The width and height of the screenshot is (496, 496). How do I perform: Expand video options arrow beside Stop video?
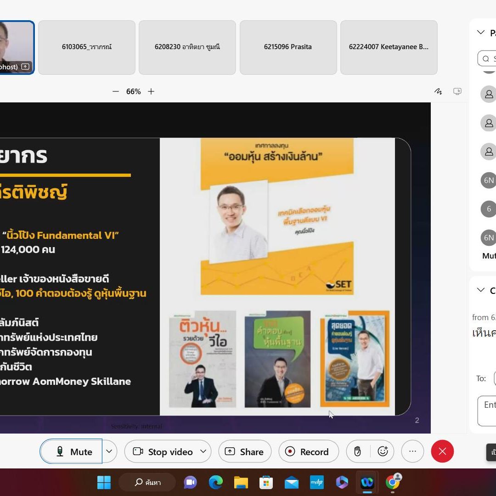pos(203,451)
